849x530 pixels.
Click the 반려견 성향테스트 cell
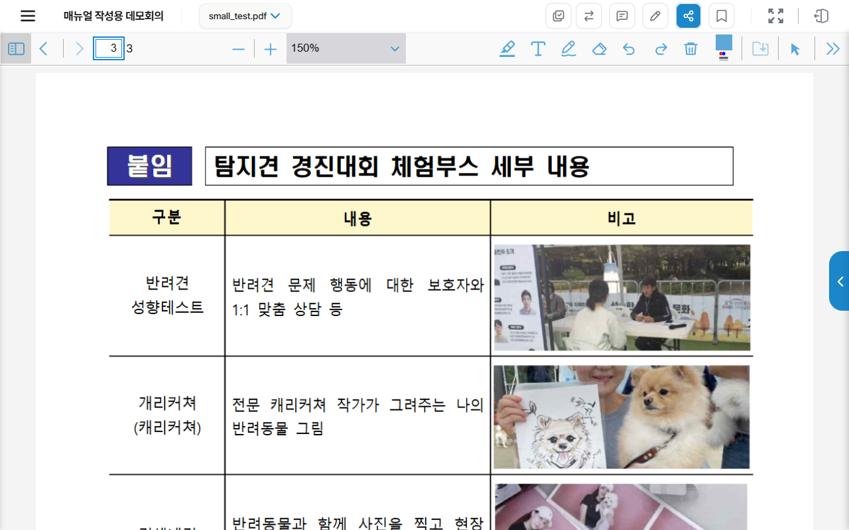[x=167, y=295]
